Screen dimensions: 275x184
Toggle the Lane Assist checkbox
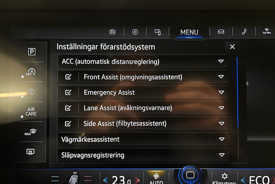[68, 108]
